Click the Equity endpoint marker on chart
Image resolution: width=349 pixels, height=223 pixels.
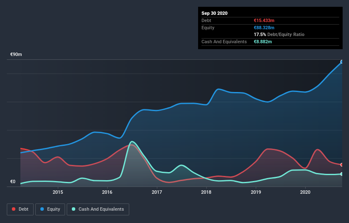click(x=342, y=62)
